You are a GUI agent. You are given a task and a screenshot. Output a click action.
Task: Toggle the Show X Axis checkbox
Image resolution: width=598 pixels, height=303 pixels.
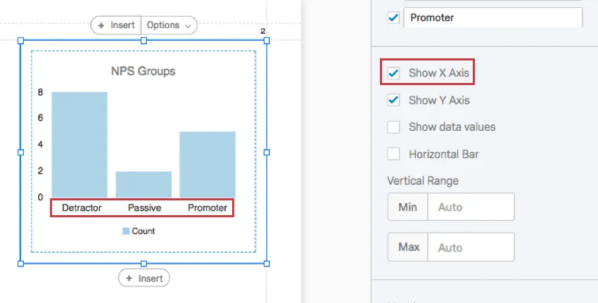click(394, 73)
